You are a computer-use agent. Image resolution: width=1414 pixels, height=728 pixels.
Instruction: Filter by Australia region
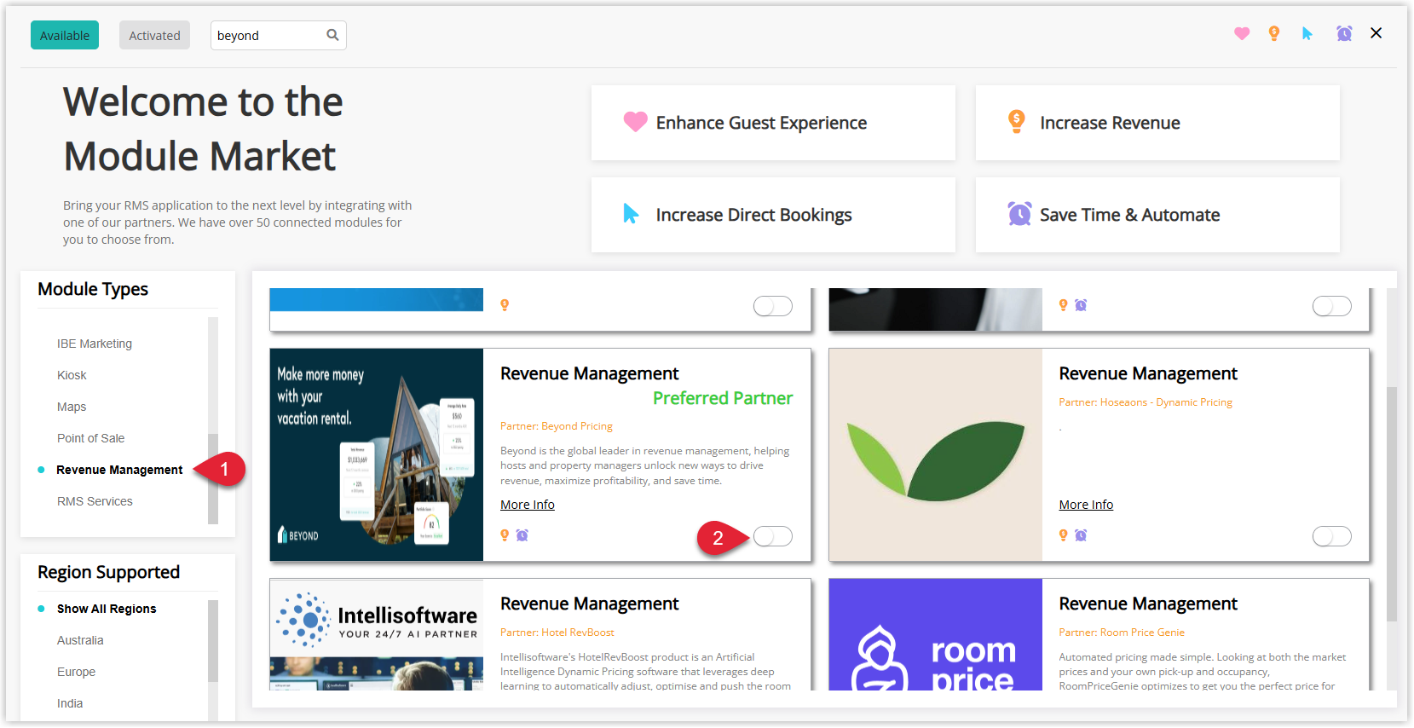(80, 640)
